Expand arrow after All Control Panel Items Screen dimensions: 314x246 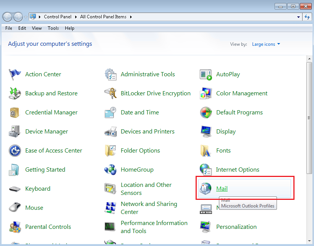131,17
